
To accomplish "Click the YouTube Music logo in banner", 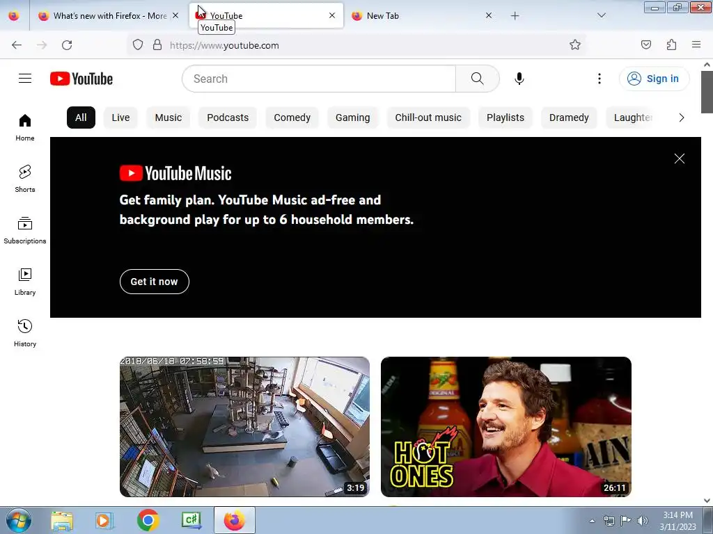I will 175,173.
